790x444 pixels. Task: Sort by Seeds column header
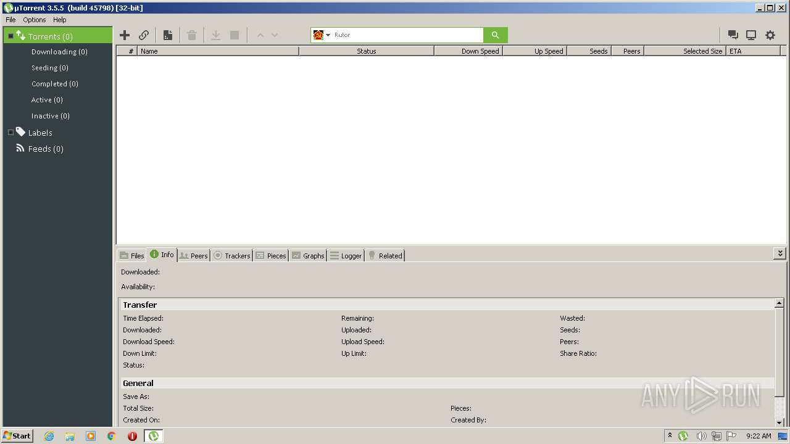(x=589, y=51)
